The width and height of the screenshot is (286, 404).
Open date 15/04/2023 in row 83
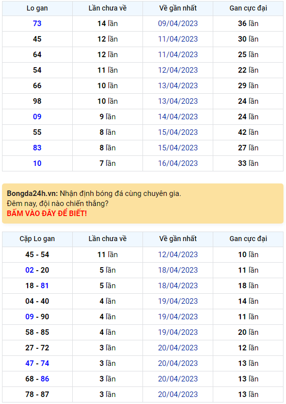(x=178, y=148)
